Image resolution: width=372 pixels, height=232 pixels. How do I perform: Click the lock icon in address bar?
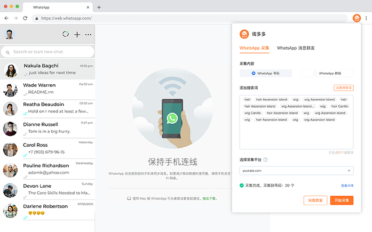tap(36, 18)
